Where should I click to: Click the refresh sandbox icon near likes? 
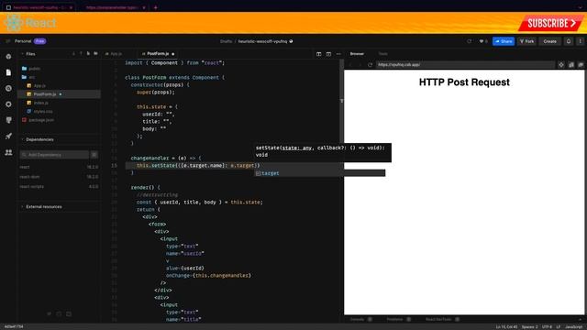click(x=469, y=41)
